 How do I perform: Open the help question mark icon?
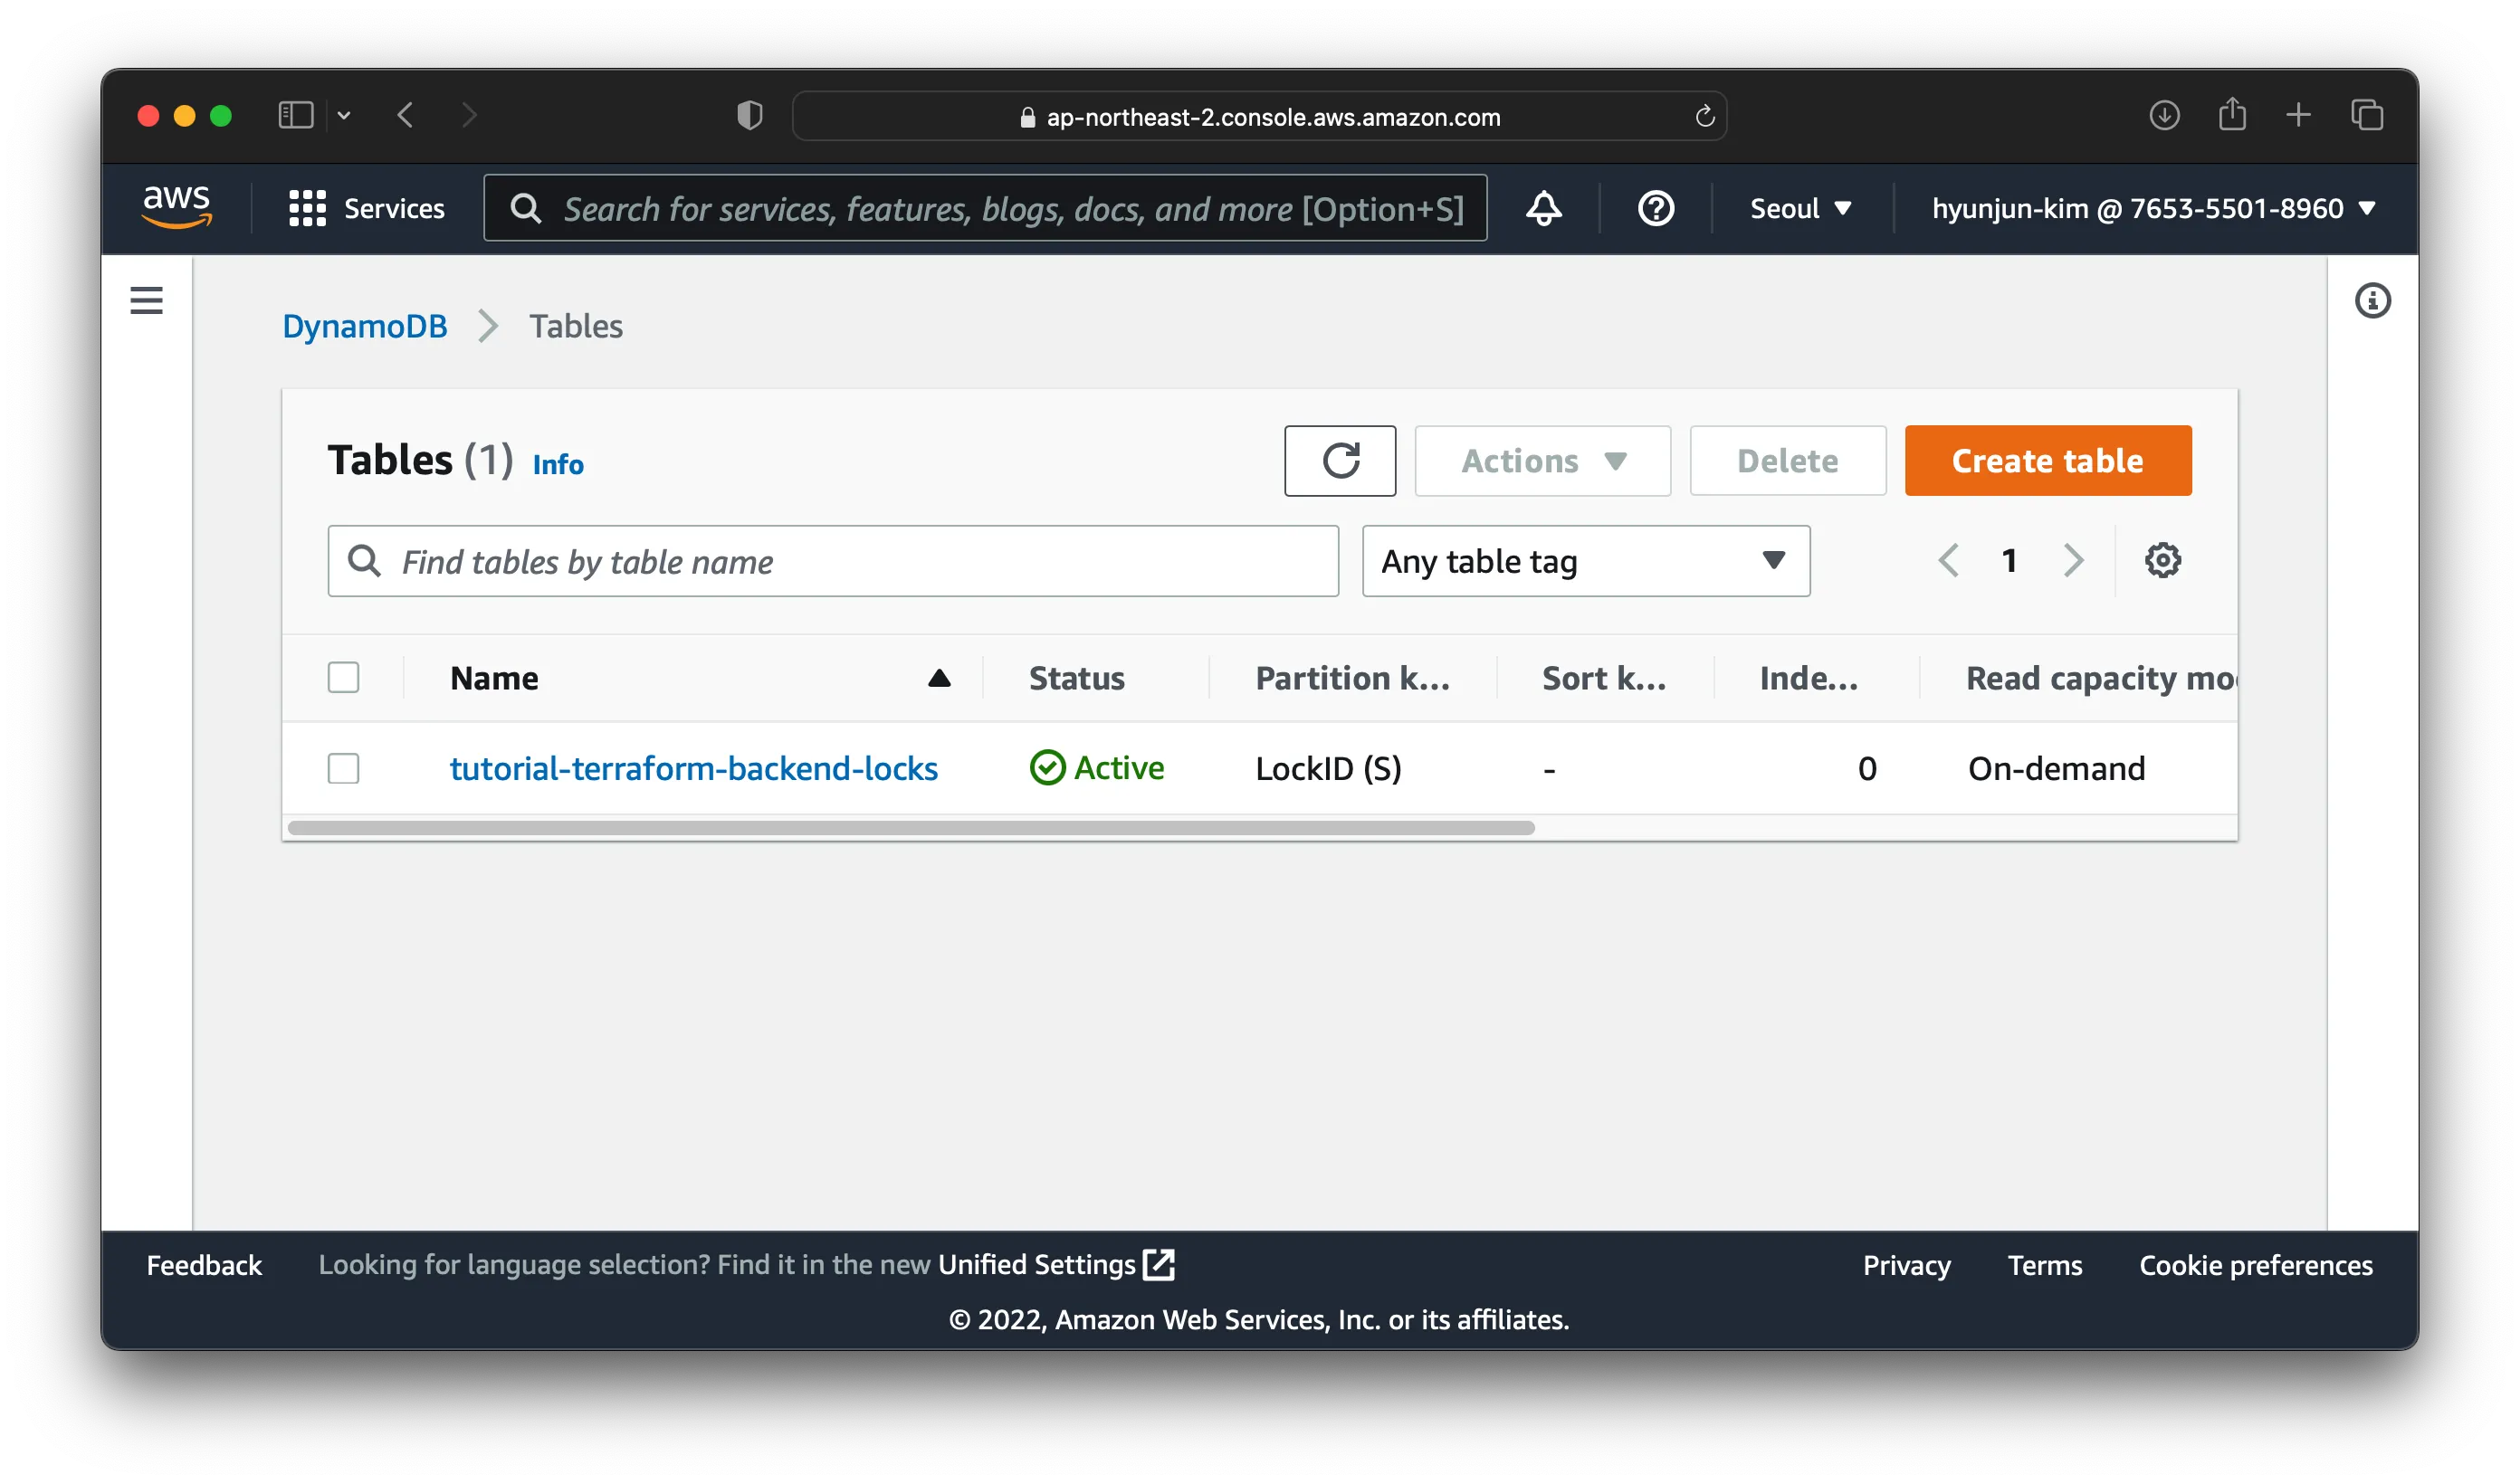tap(1655, 209)
